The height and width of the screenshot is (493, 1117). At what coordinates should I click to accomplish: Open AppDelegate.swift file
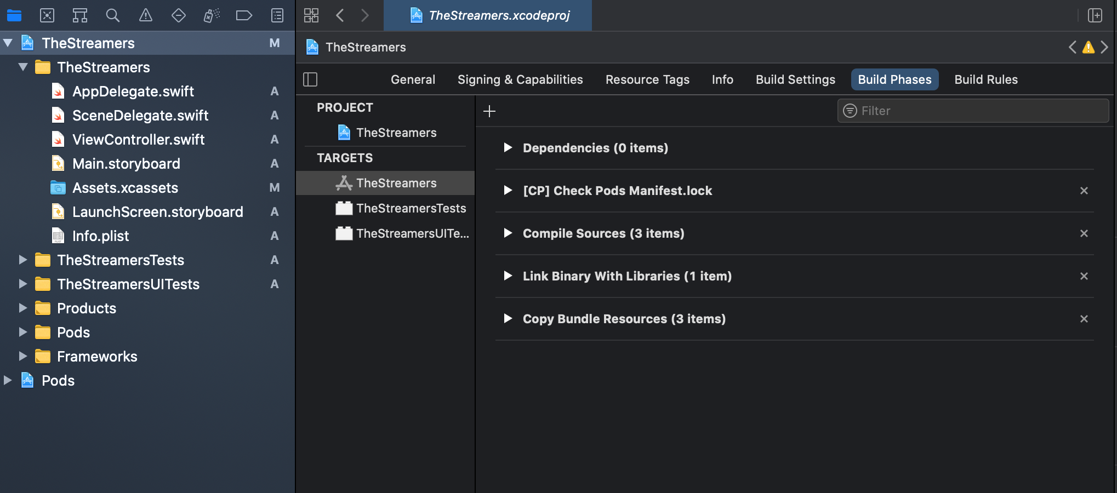tap(133, 91)
